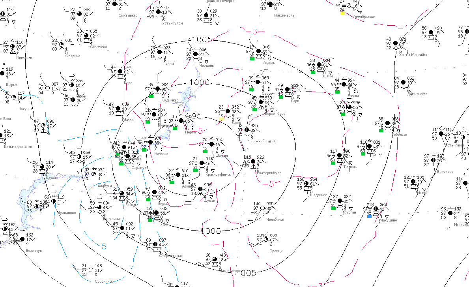Screen dimensions: 469x287
Task: Click the Сыктывкар station label
Action: tap(128, 15)
